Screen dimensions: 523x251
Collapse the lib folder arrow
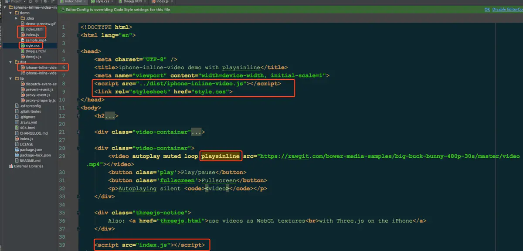(x=11, y=78)
